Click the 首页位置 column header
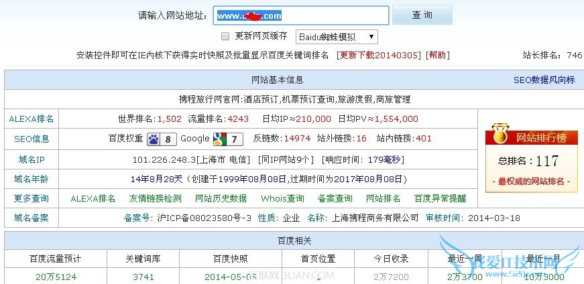The width and height of the screenshot is (584, 284). [318, 259]
